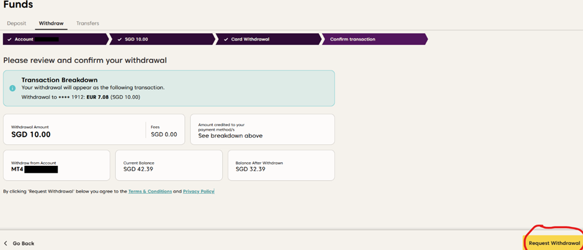Click the back arrow chevron beside Go Back

point(6,243)
